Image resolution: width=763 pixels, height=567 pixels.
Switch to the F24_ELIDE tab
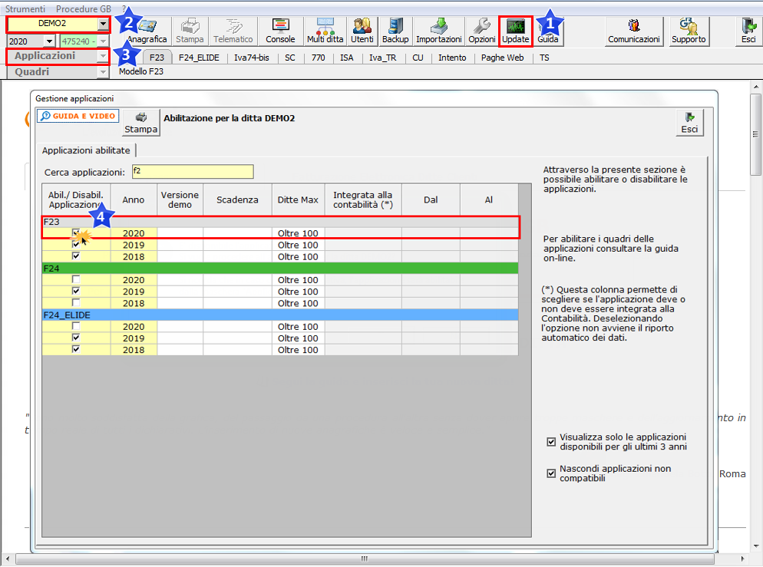pos(199,57)
